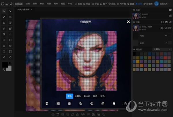The width and height of the screenshot is (173, 117).
Task: Open the 编辑 menu
Action: [x=35, y=4]
